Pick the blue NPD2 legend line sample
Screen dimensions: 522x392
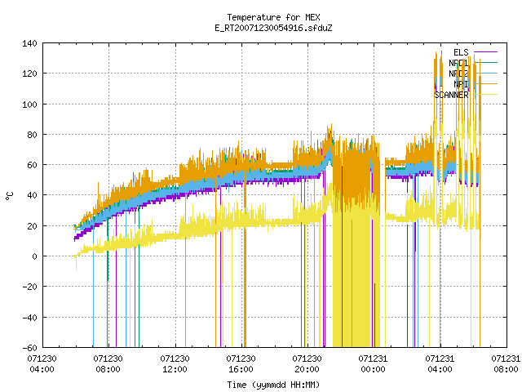click(x=486, y=73)
